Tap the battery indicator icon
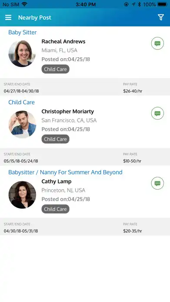The height and width of the screenshot is (302, 170). 162,4
